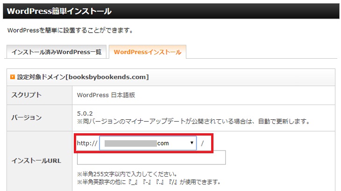This screenshot has width=341, height=191.
Task: Click the WordPress 日本語版 value
Action: click(x=106, y=95)
